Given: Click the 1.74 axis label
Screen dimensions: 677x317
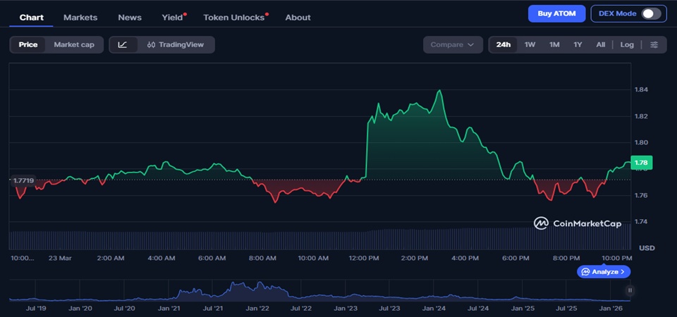Looking at the screenshot, I should coord(641,222).
